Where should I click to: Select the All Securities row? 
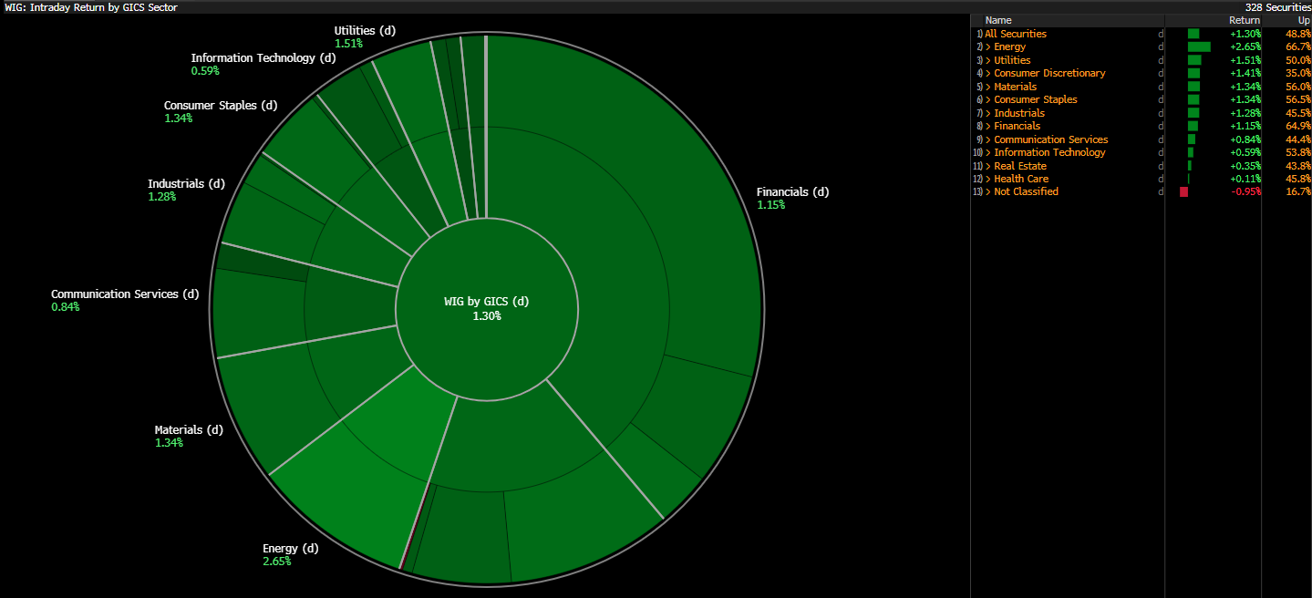pyautogui.click(x=1015, y=34)
